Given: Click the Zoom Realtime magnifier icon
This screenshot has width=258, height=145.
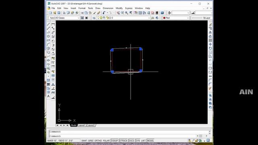Looking at the screenshot, I should coord(122,13).
